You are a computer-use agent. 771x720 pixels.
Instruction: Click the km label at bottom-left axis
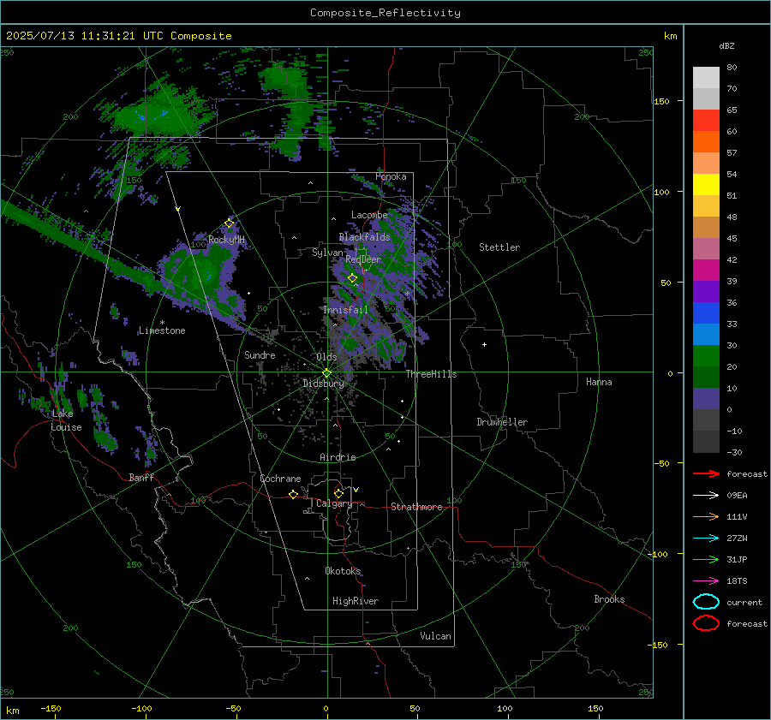pos(12,711)
